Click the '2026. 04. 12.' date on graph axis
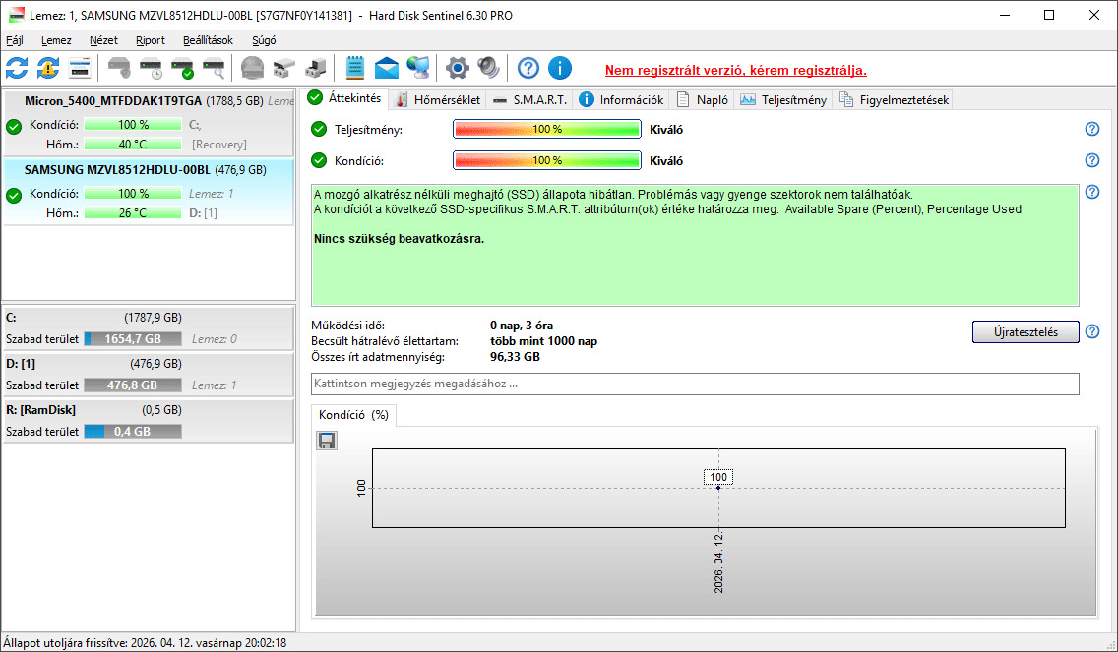The width and height of the screenshot is (1118, 652). pyautogui.click(x=718, y=563)
